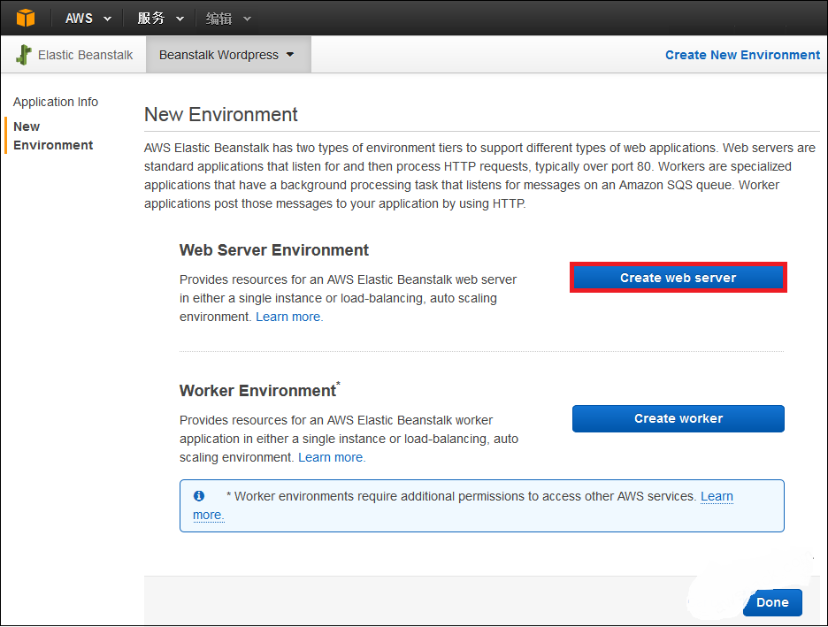Click the green Elastic Beanstalk logo icon
Image resolution: width=828 pixels, height=627 pixels.
click(24, 55)
